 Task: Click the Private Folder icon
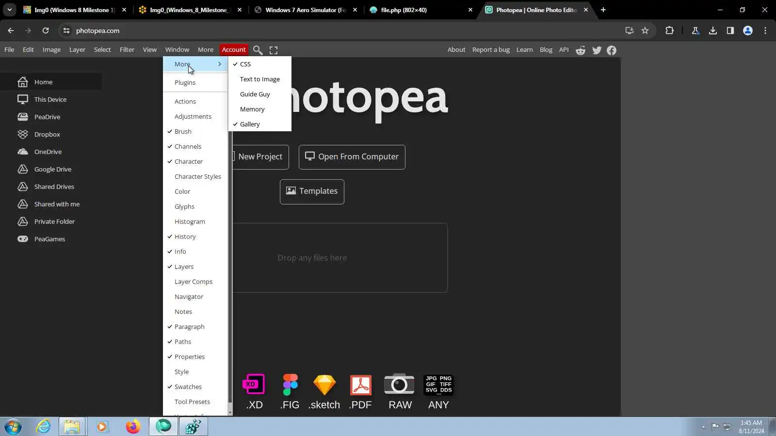[x=23, y=221]
